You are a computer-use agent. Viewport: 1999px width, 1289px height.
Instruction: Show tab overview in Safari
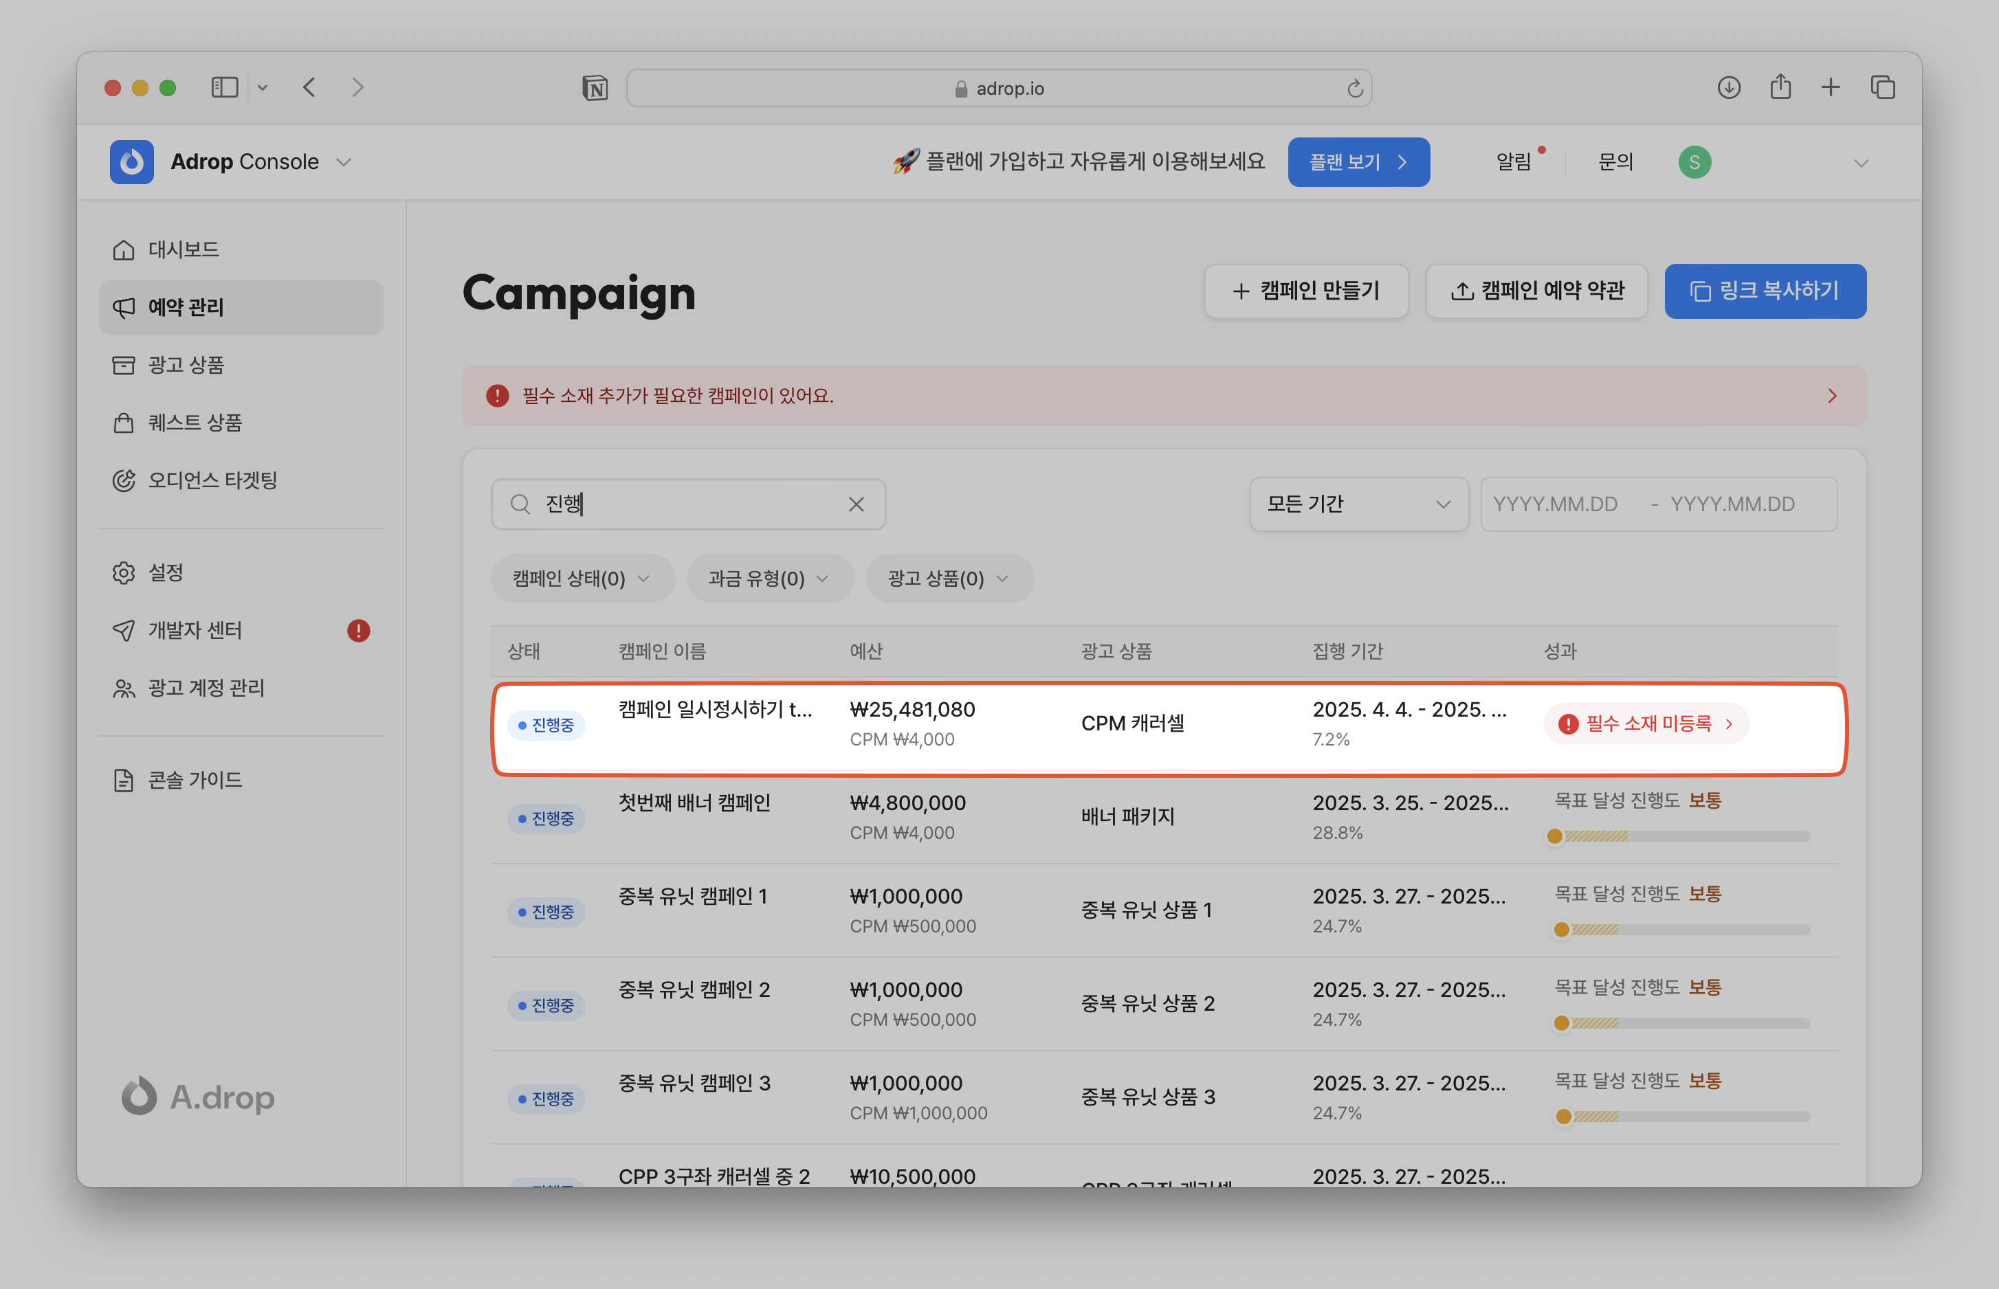click(x=1883, y=87)
